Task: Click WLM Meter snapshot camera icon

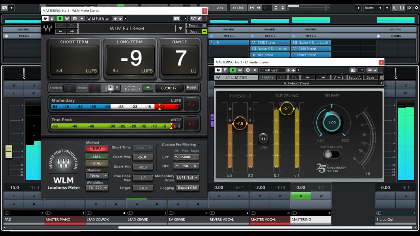Action: point(177,19)
